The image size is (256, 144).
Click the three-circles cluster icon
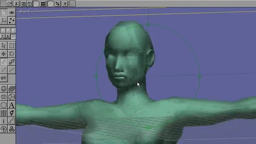12,129
